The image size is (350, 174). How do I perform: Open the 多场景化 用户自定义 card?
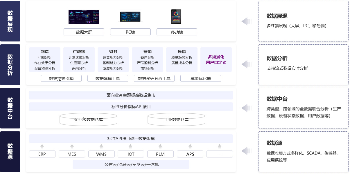click(x=216, y=59)
